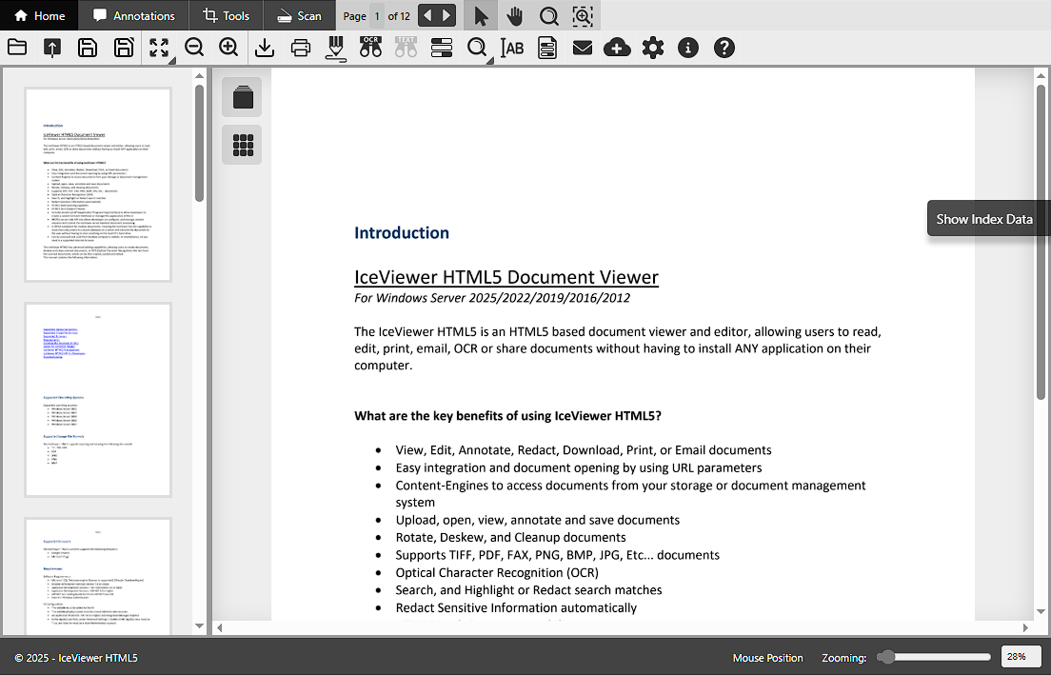1051x675 pixels.
Task: Open the Tools menu
Action: pos(226,15)
